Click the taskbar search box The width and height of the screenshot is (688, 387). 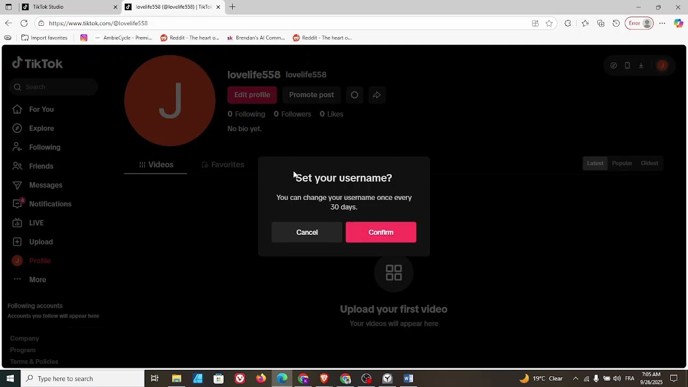[x=83, y=378]
